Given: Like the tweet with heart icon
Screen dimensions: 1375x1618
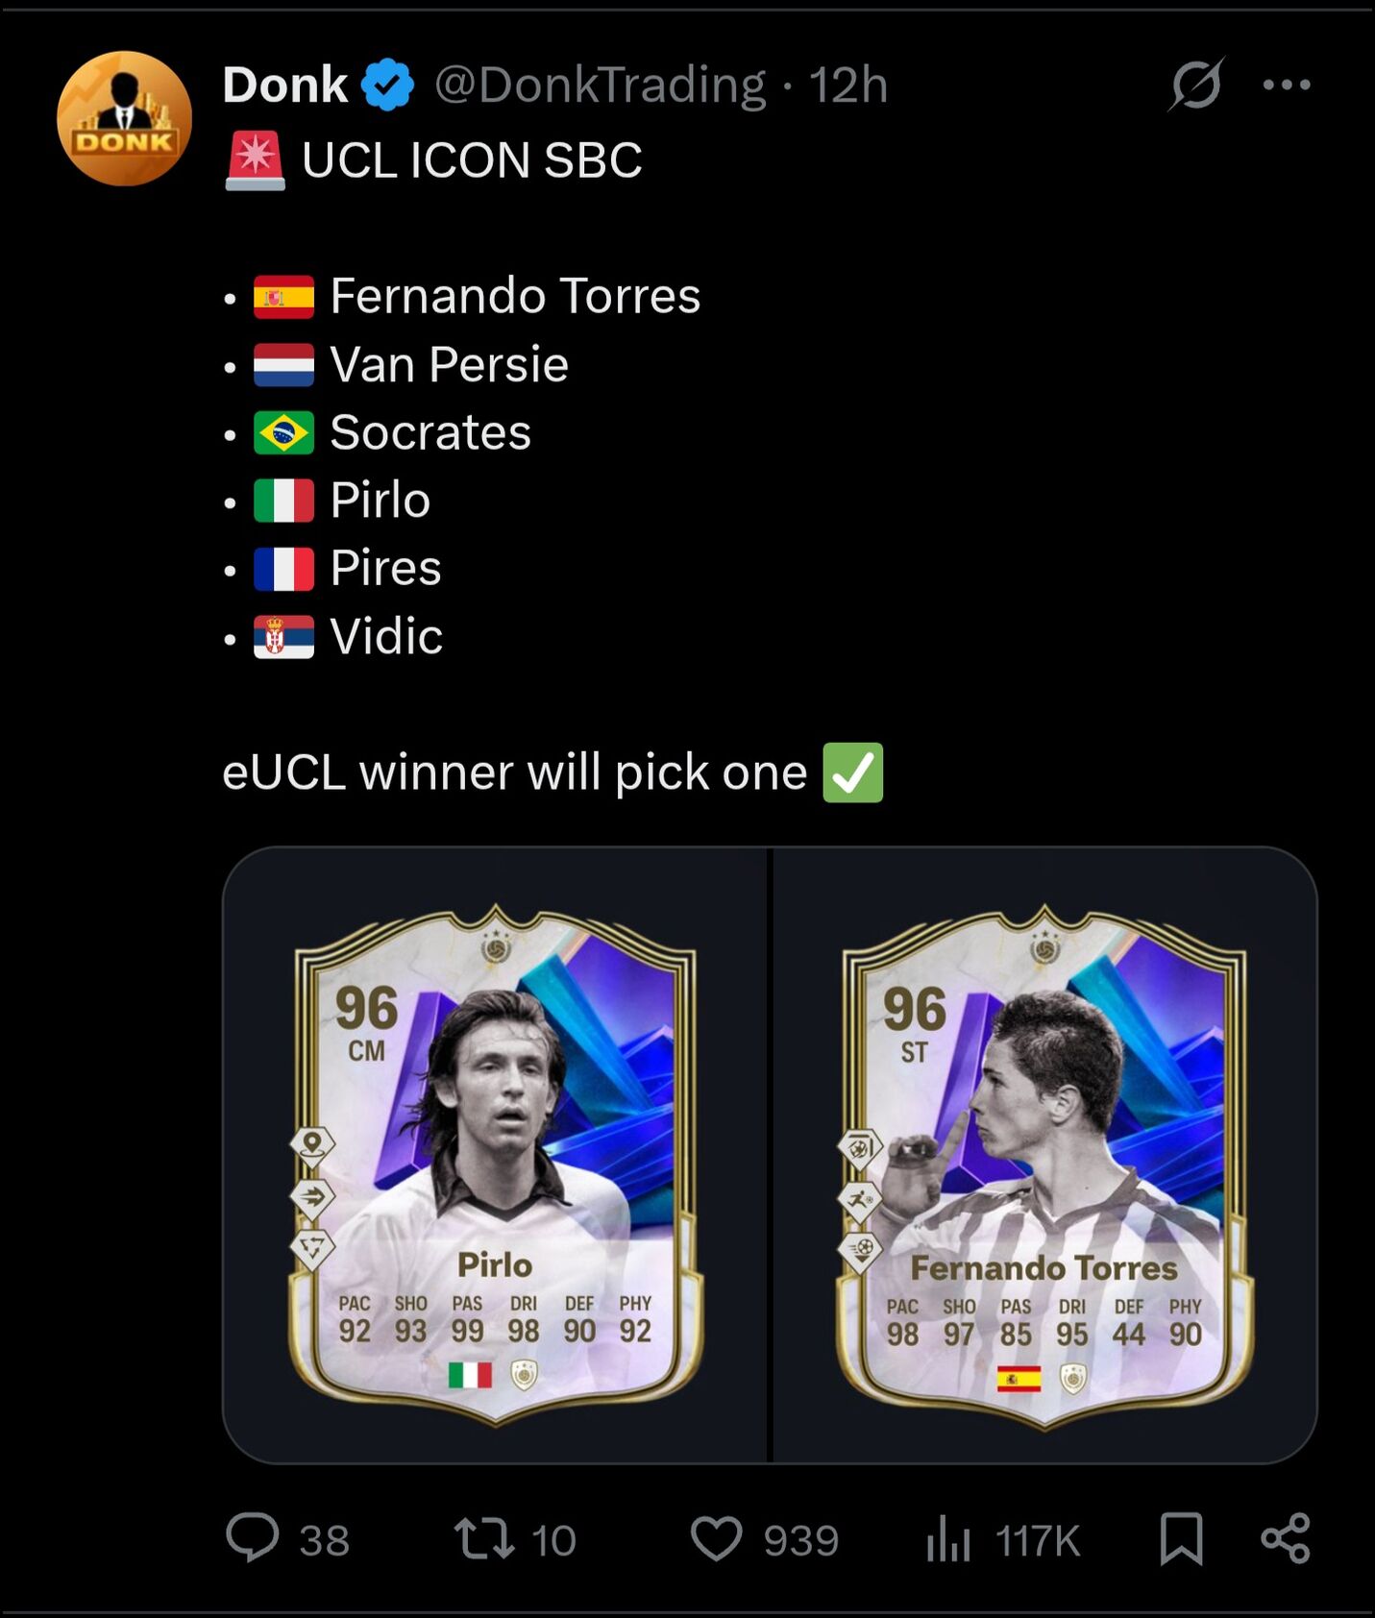Looking at the screenshot, I should click(717, 1538).
